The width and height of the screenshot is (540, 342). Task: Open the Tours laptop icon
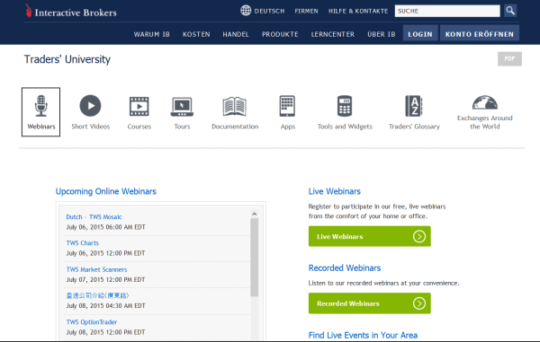182,107
